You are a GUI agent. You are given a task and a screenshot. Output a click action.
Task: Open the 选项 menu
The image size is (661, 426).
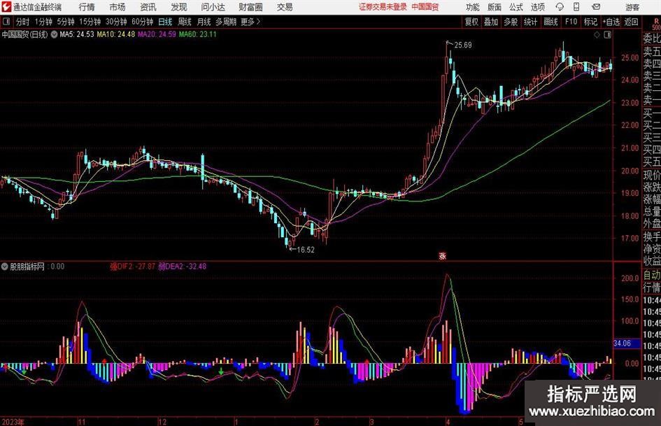537,7
